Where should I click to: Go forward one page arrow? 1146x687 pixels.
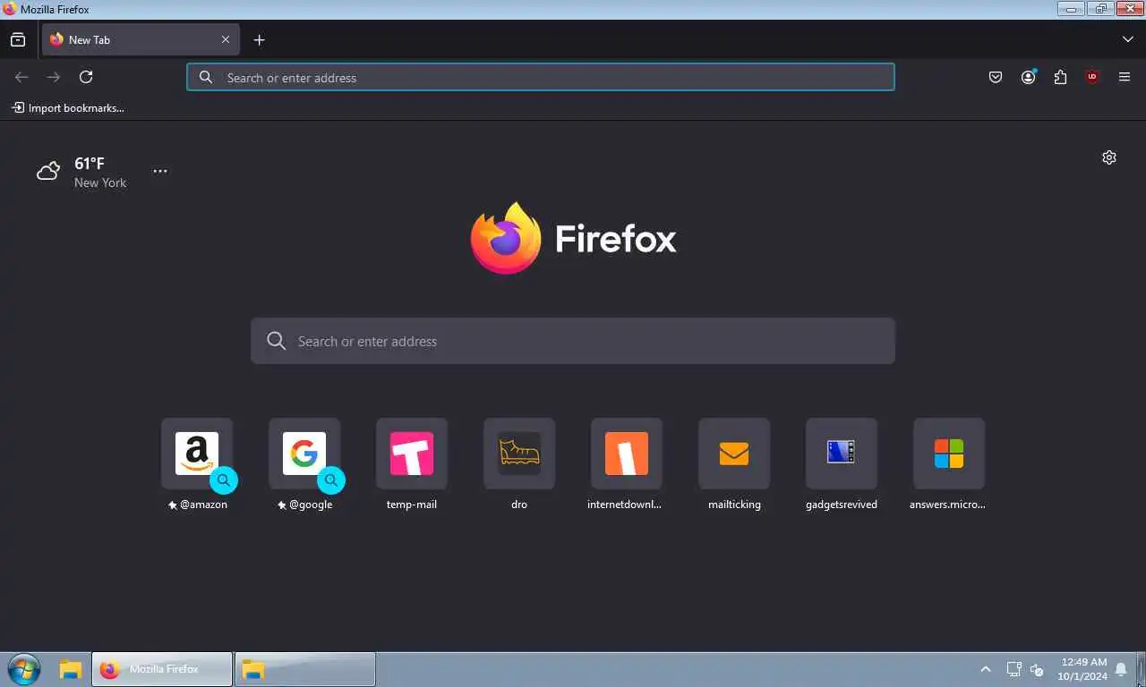pyautogui.click(x=54, y=77)
